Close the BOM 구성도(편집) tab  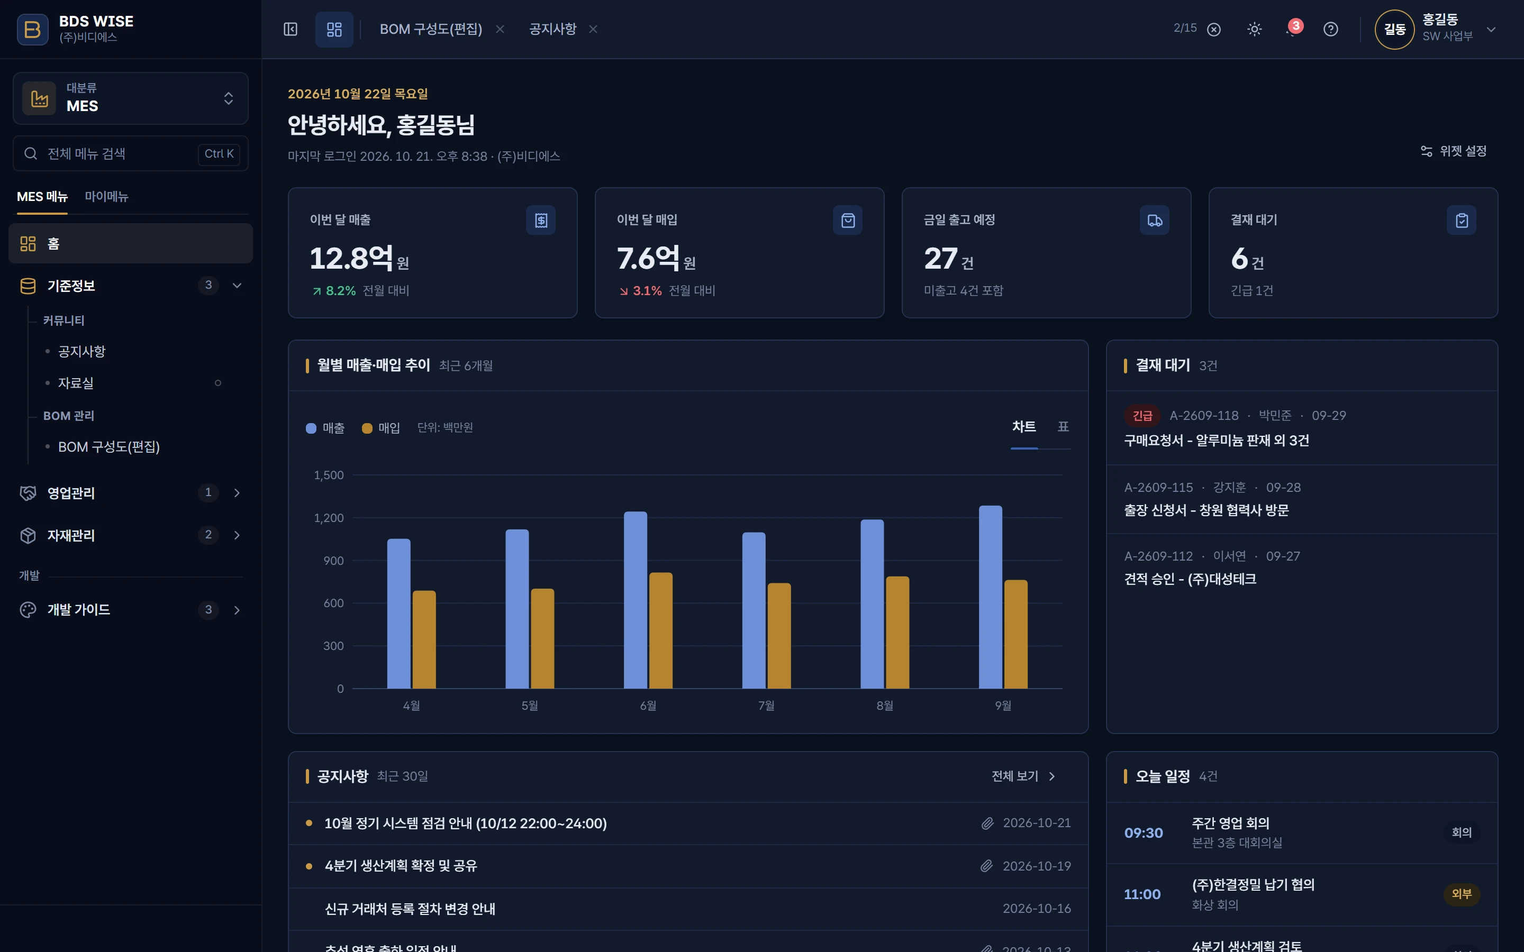tap(500, 29)
